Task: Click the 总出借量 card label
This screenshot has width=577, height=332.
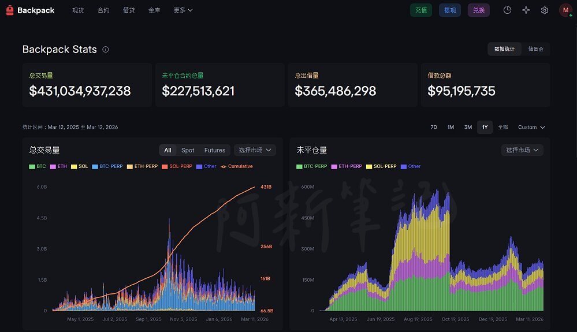Action: tap(307, 76)
